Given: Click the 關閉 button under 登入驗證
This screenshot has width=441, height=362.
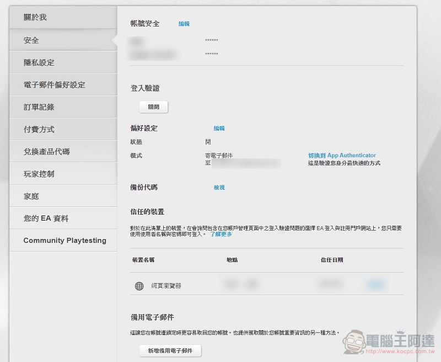Looking at the screenshot, I should click(154, 107).
